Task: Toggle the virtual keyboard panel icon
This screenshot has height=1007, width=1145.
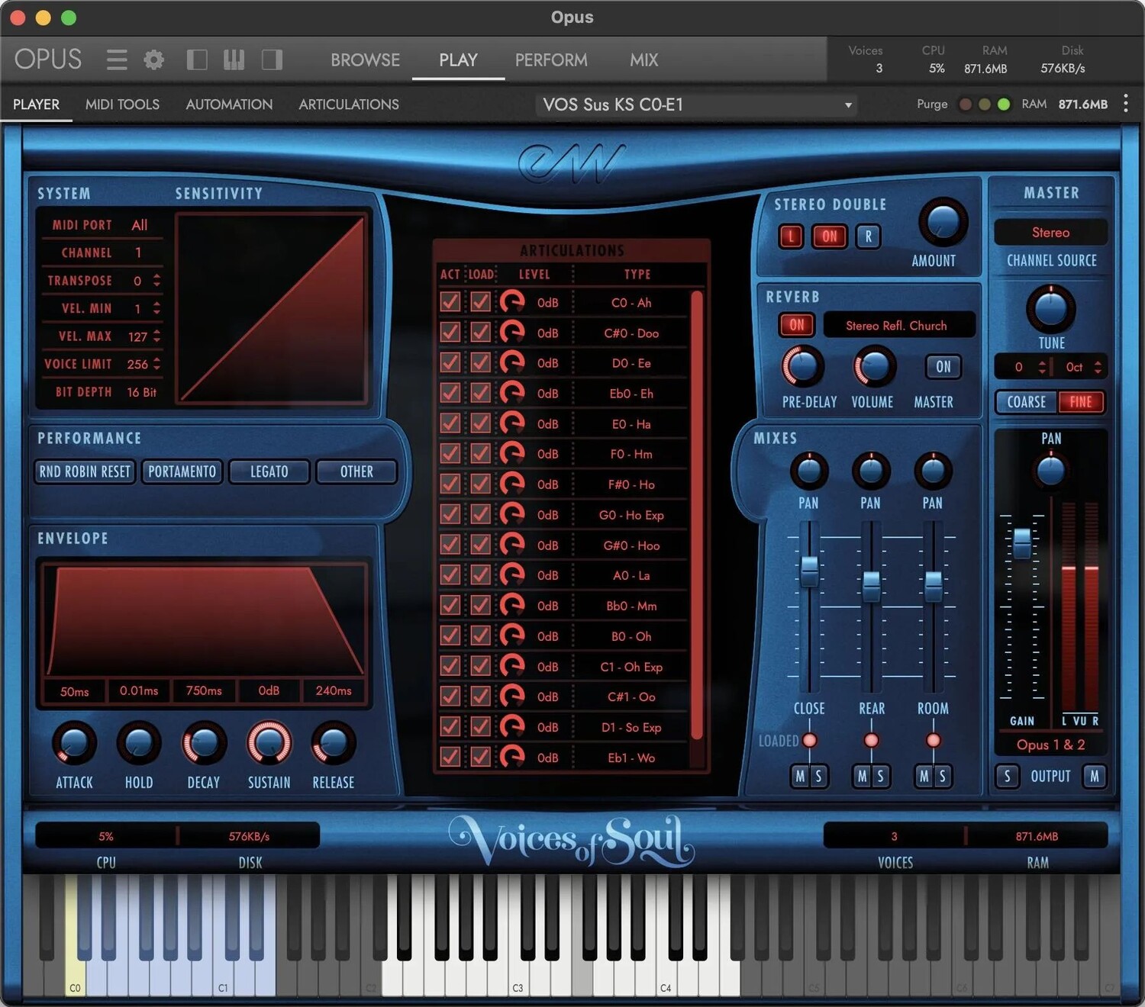Action: (234, 60)
